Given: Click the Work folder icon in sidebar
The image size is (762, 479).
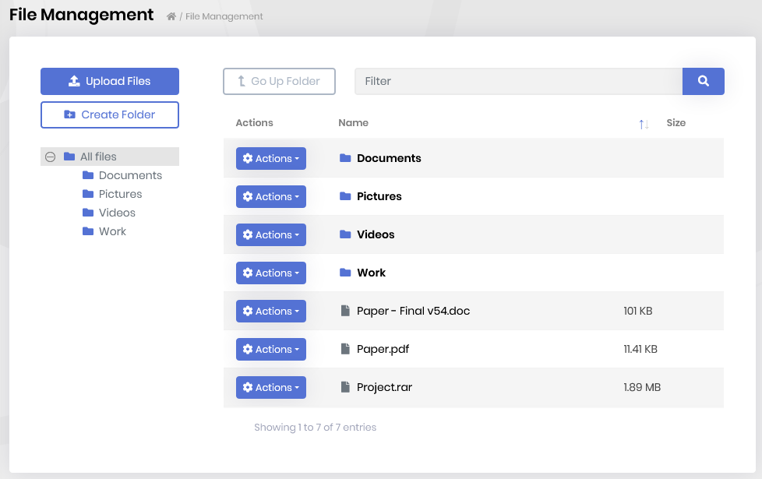Looking at the screenshot, I should pyautogui.click(x=88, y=231).
